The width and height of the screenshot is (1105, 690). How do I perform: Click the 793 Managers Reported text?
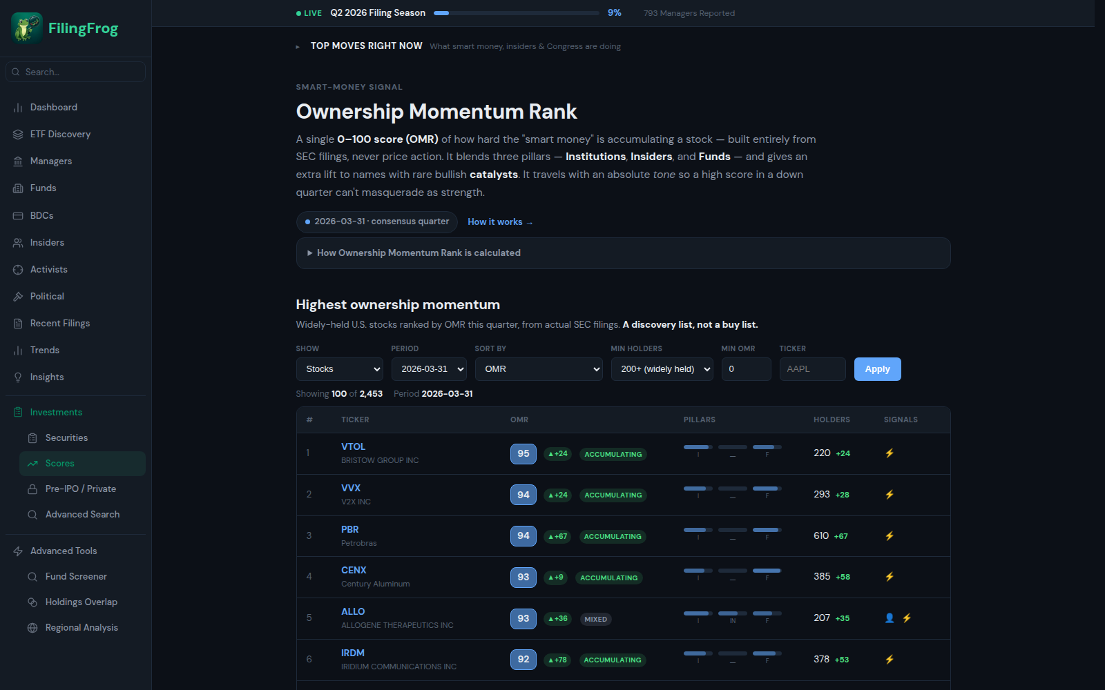tap(689, 14)
